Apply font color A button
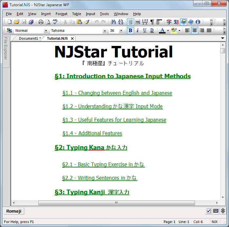 pos(162,31)
